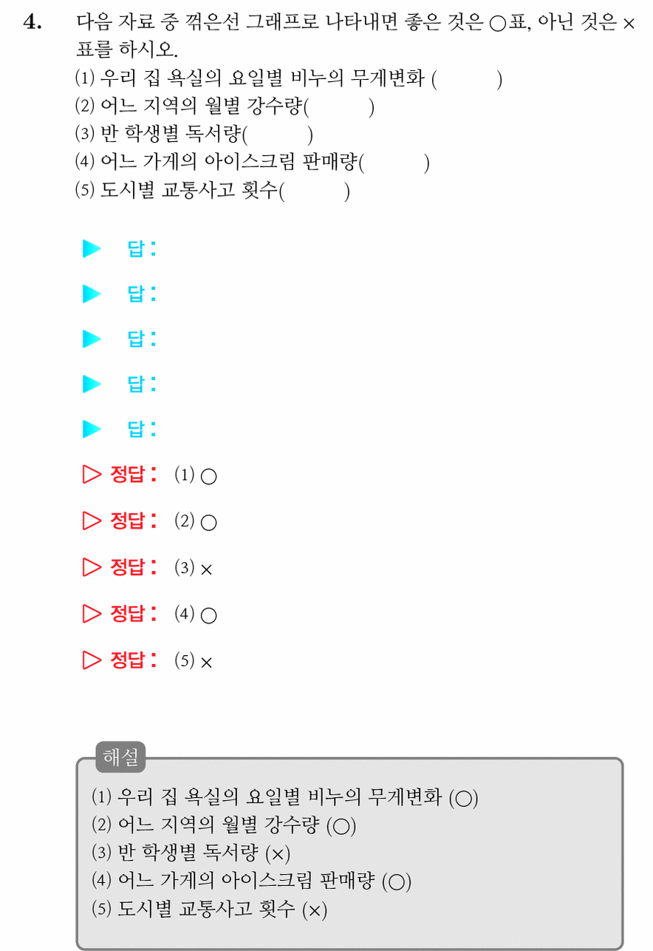Select the 해설 label tab
The width and height of the screenshot is (653, 951).
pos(121,757)
